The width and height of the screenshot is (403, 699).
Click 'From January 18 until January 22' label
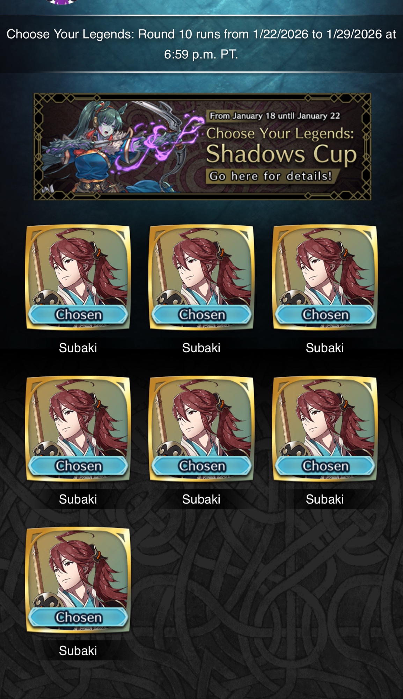[274, 116]
